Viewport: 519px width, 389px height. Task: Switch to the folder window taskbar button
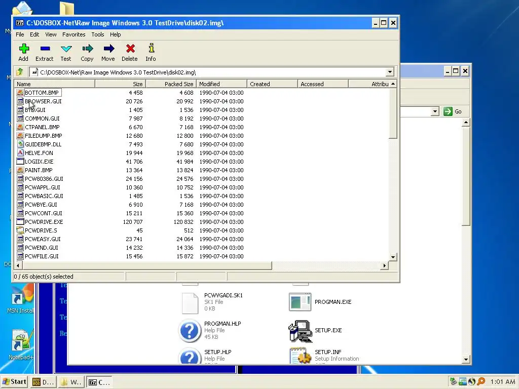[71, 382]
